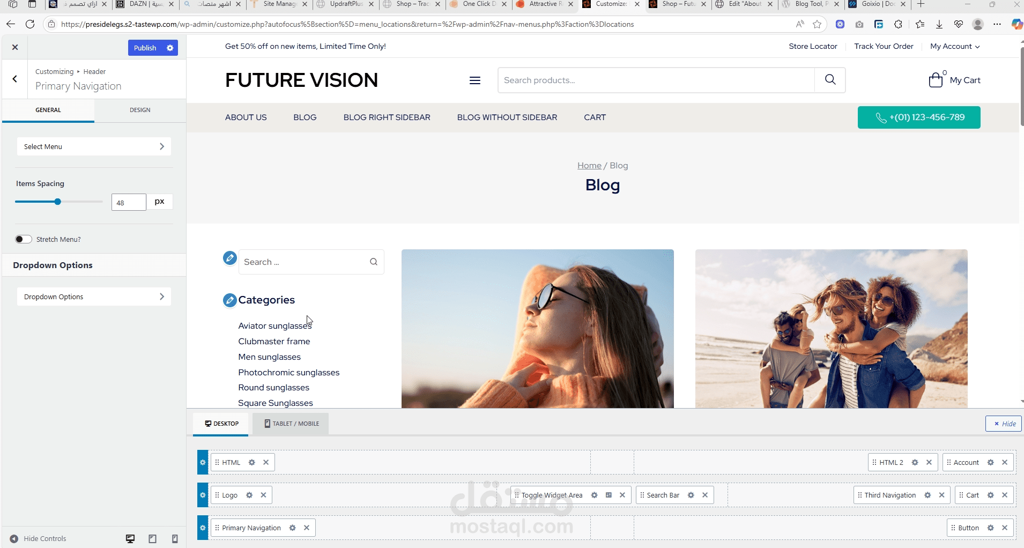Screen dimensions: 1024x548
Task: Click the product search magnifier button
Action: click(830, 80)
